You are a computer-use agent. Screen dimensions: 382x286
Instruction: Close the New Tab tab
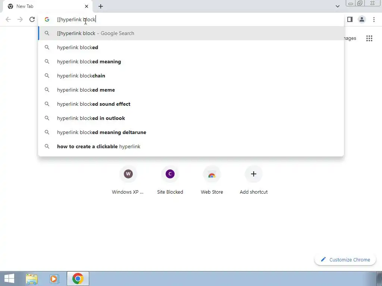click(x=87, y=6)
